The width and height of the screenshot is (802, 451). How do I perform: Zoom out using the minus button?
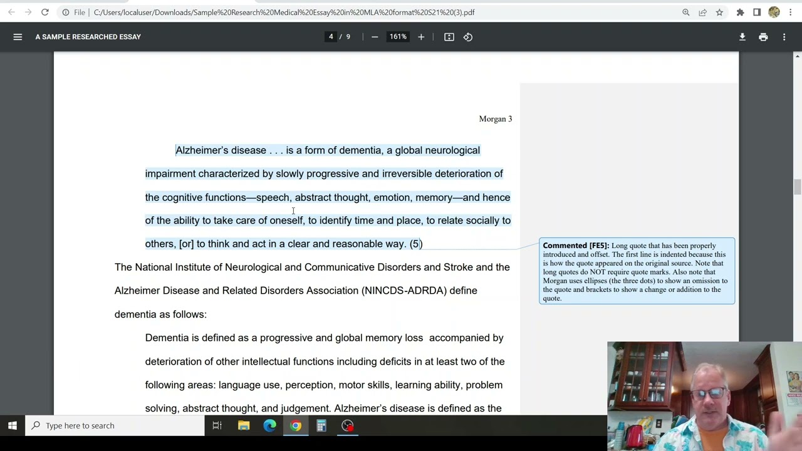click(x=375, y=37)
